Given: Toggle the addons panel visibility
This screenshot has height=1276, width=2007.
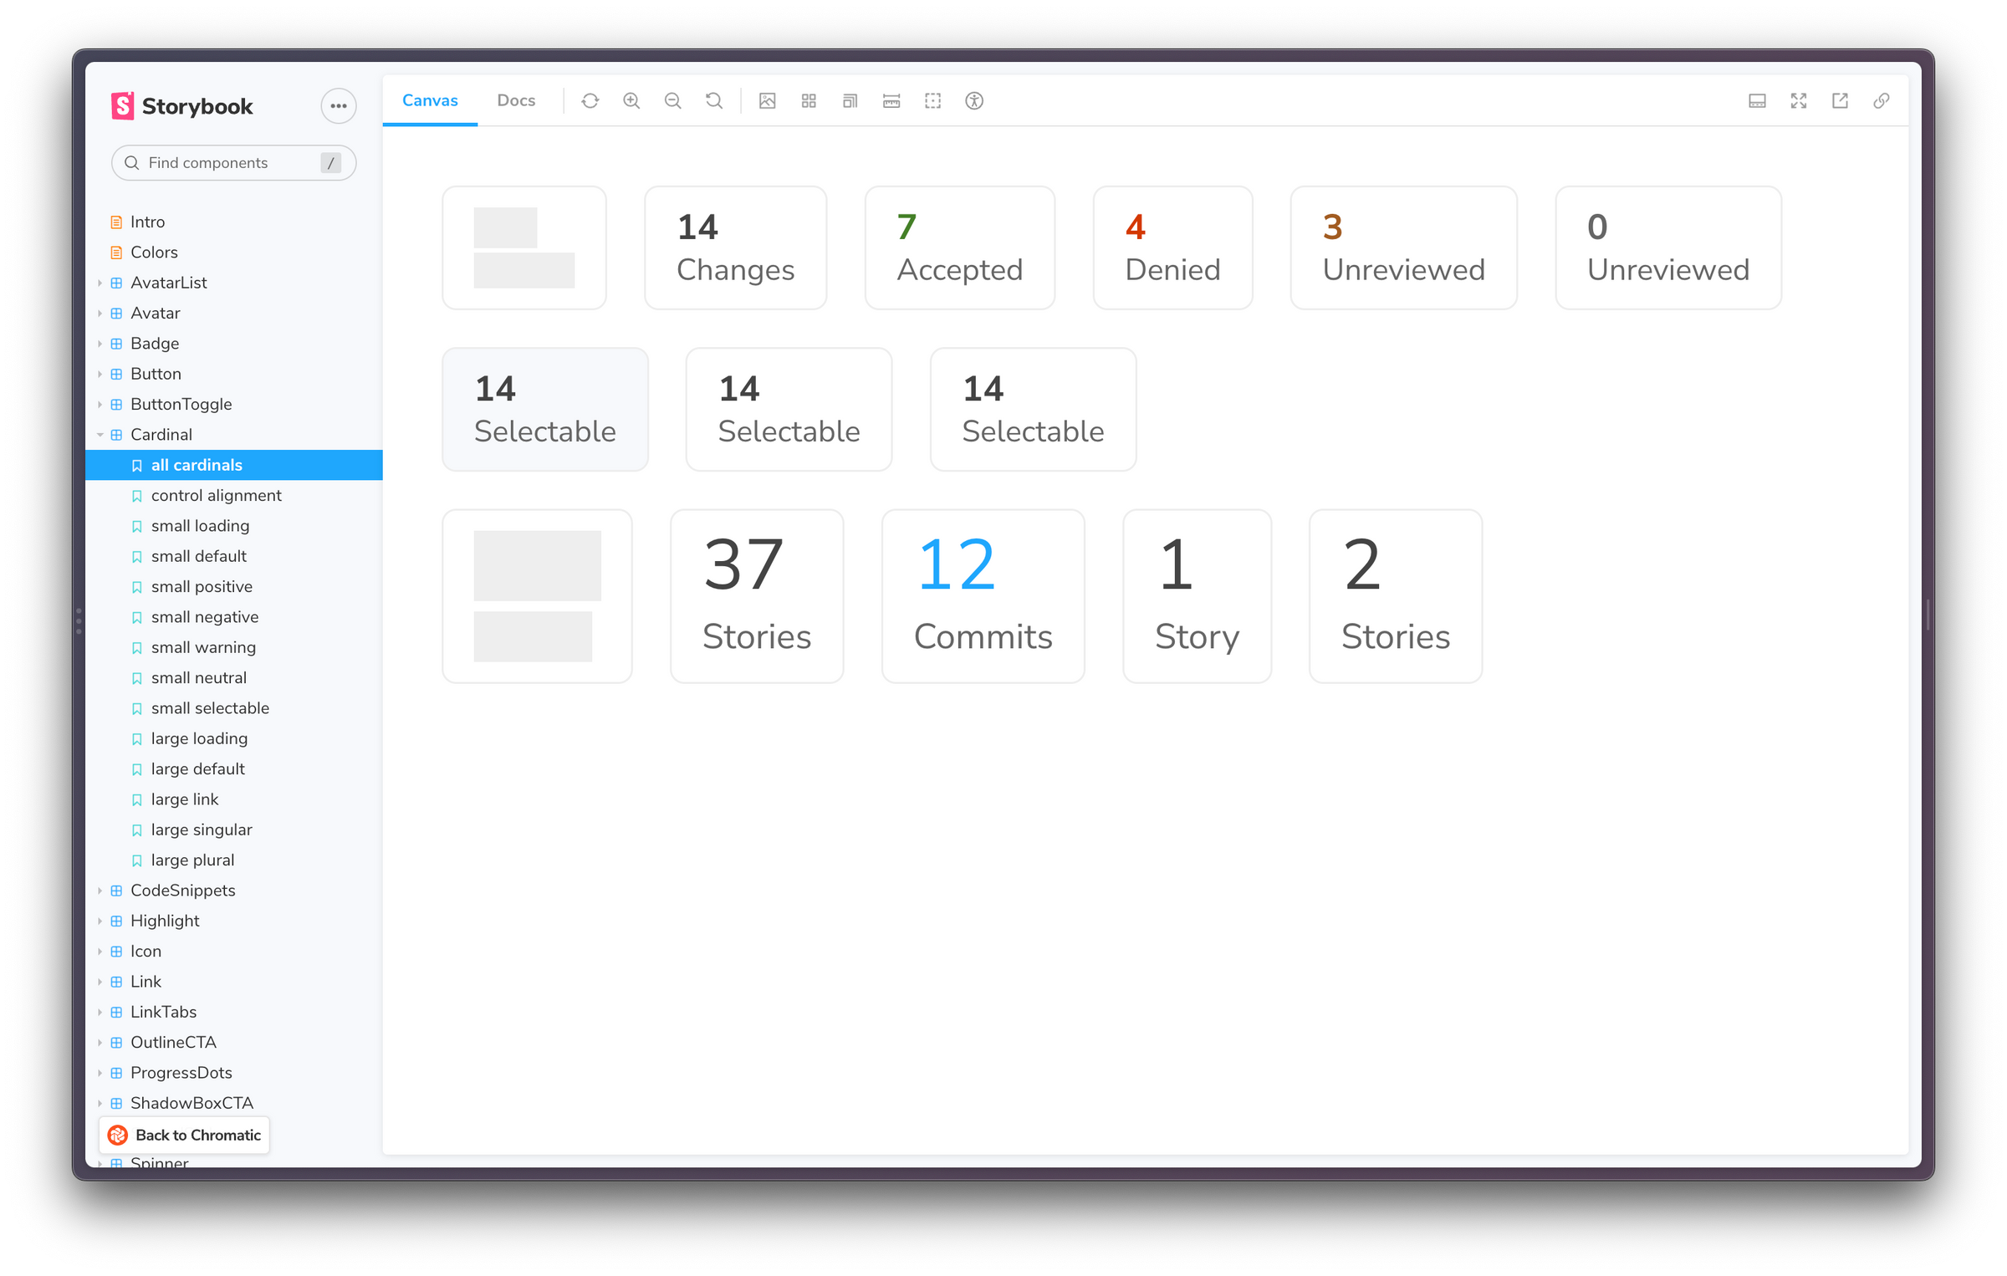Looking at the screenshot, I should coord(1757,100).
